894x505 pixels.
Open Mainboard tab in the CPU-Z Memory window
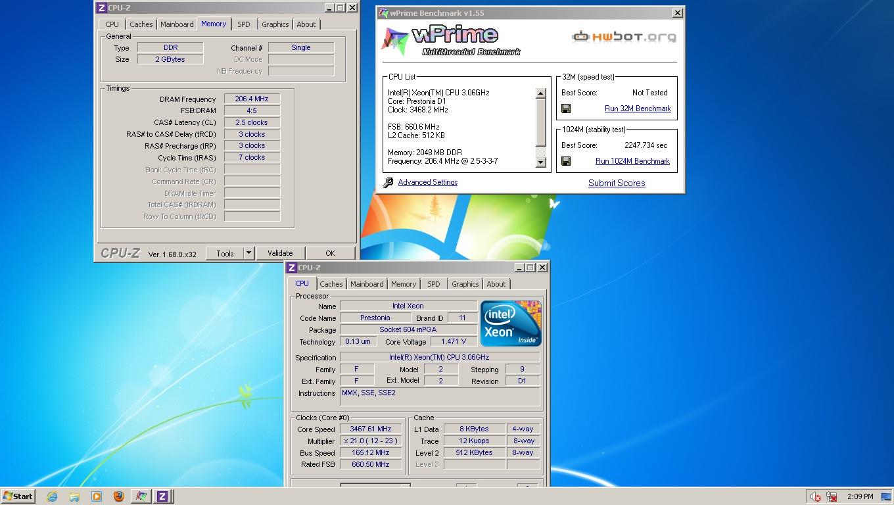tap(177, 24)
